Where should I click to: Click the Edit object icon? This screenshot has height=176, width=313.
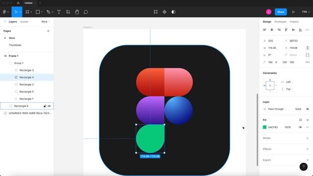click(156, 12)
